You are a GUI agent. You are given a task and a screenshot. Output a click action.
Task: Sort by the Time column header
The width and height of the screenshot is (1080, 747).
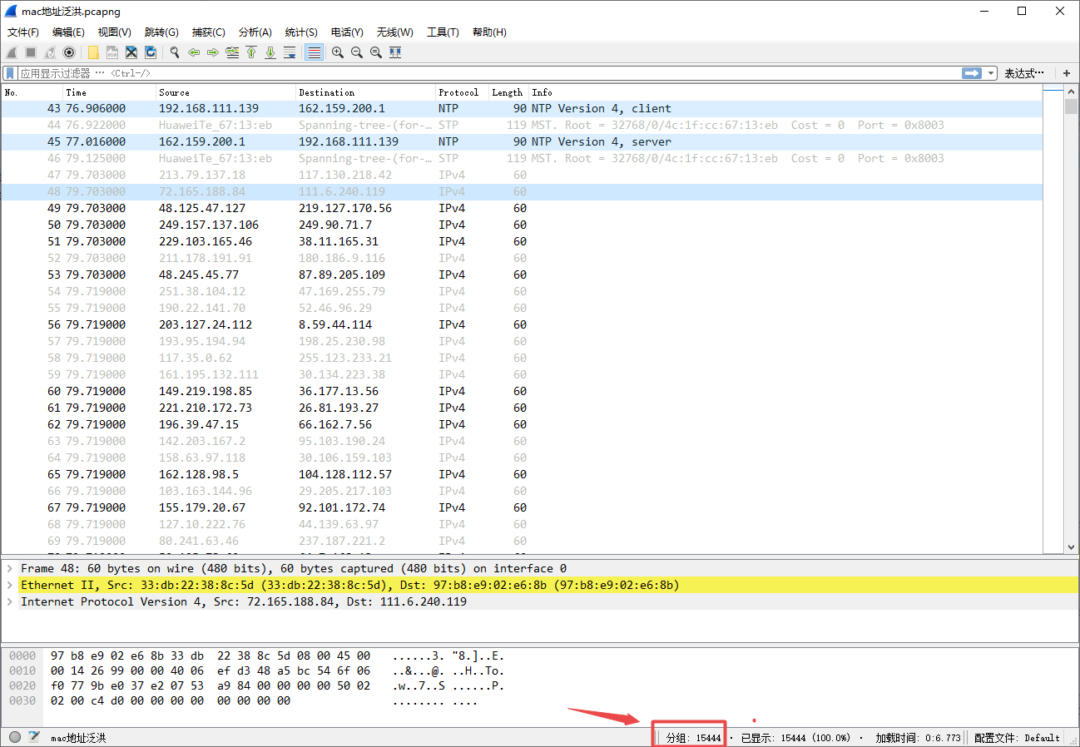[110, 92]
